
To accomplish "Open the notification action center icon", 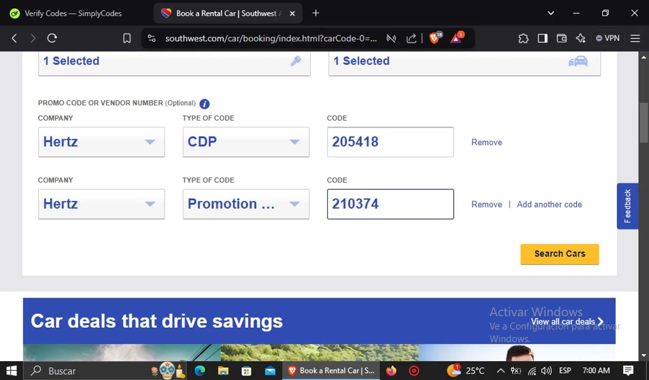I will [628, 371].
